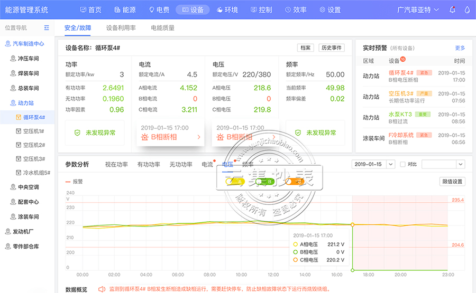
Task: Click the notification bell icon
Action: pos(452,10)
